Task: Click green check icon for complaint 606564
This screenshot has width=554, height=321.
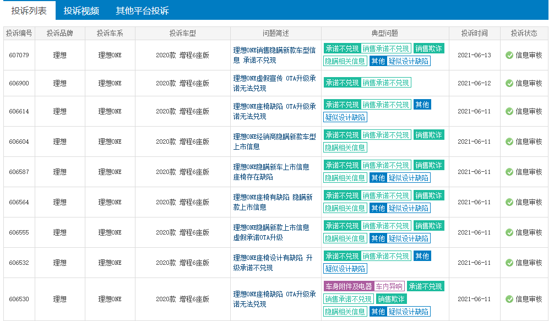Action: [x=509, y=203]
